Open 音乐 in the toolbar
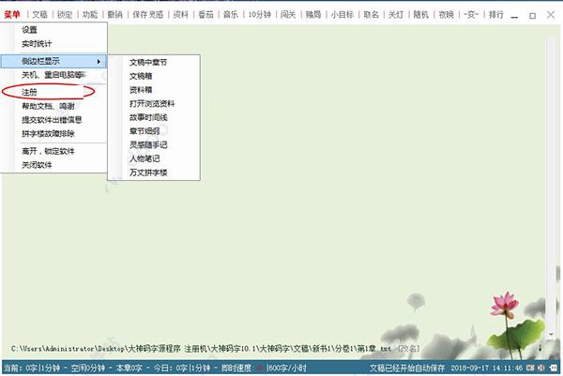 click(231, 15)
